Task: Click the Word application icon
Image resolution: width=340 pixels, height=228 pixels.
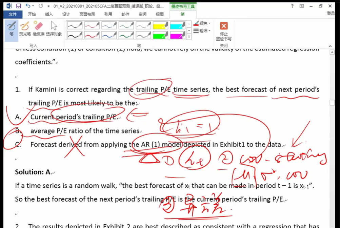Action: coord(9,6)
